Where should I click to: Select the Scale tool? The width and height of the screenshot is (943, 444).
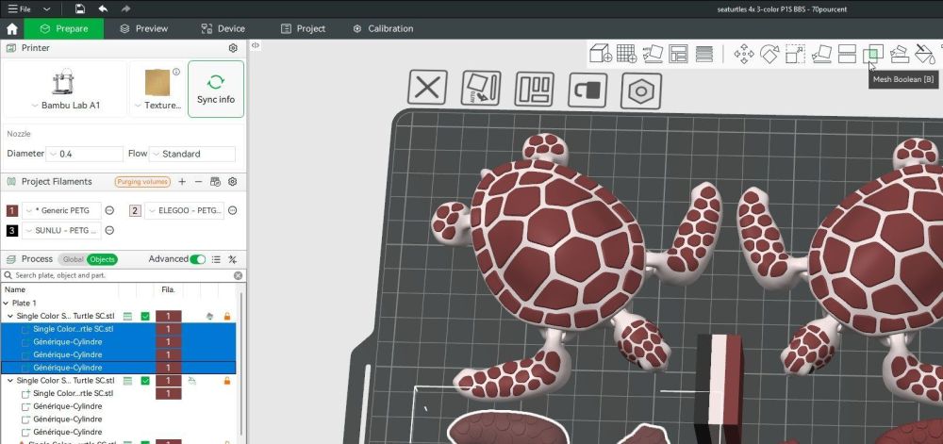pyautogui.click(x=795, y=54)
